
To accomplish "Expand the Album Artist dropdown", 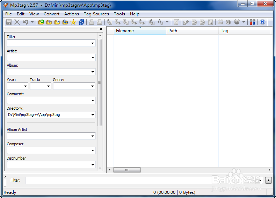I will pyautogui.click(x=93, y=136).
